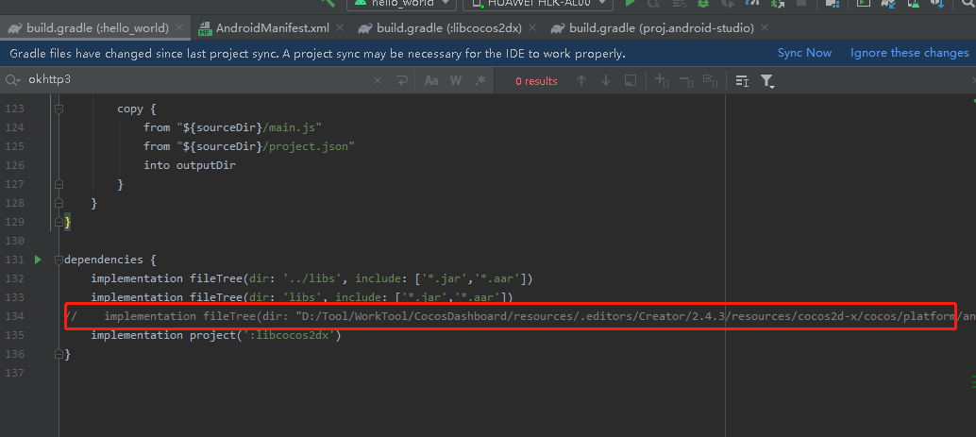Close the build.gradle (:libcocos2dx) tab

point(532,28)
